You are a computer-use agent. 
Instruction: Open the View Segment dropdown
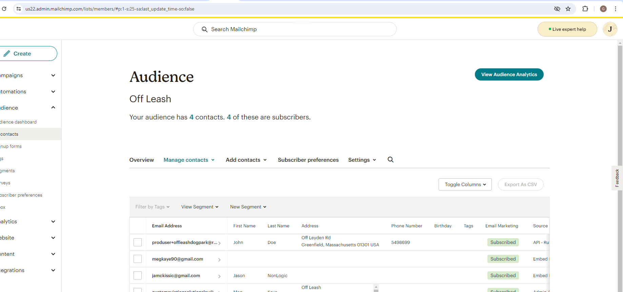pos(200,207)
